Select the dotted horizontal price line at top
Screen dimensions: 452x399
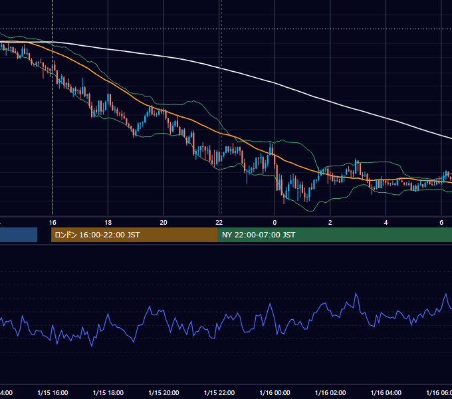[x=226, y=29]
